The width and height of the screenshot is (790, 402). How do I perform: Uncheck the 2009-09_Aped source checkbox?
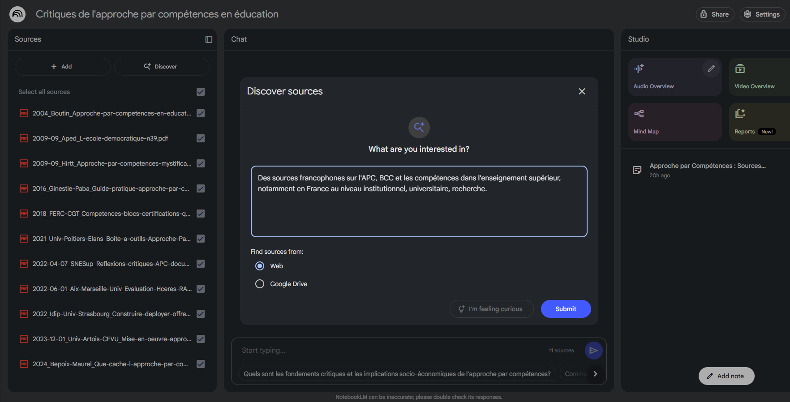pyautogui.click(x=201, y=138)
